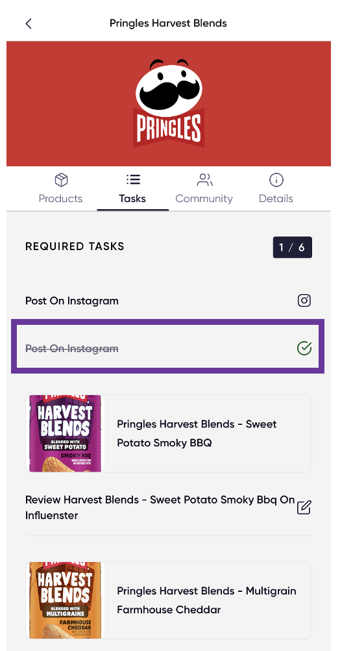
Task: Click the Products box icon
Action: pyautogui.click(x=61, y=180)
